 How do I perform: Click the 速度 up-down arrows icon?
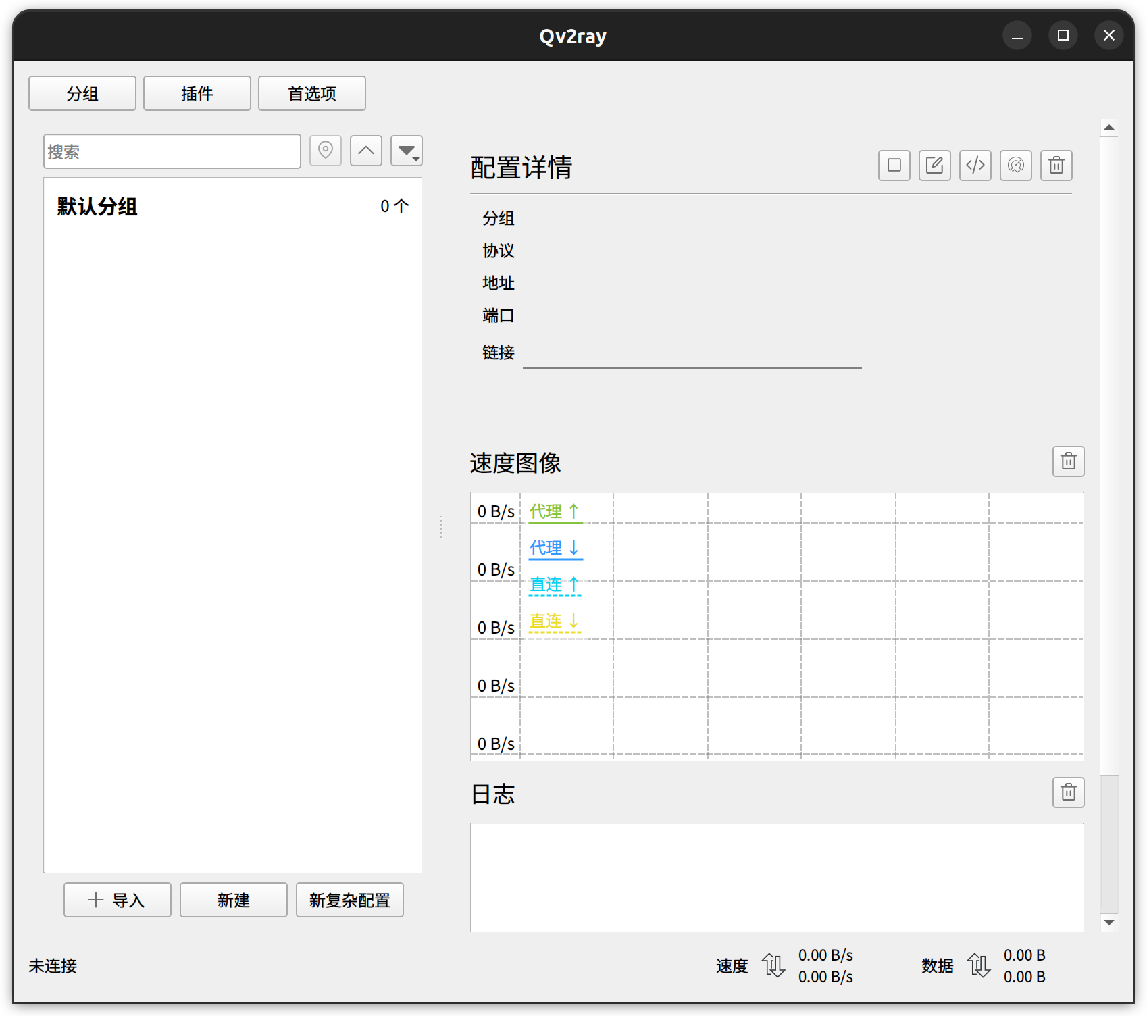[773, 965]
